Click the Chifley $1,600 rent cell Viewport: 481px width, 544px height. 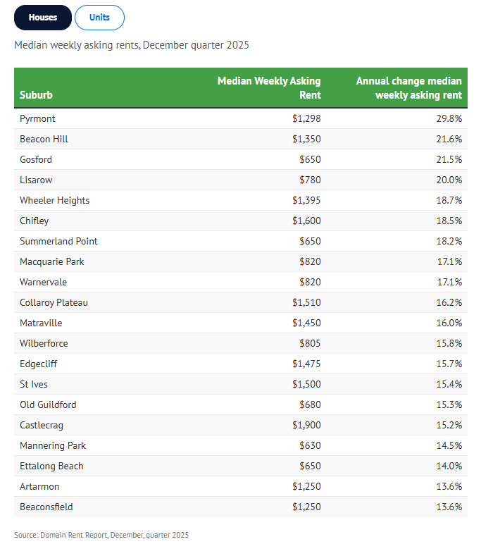point(306,221)
